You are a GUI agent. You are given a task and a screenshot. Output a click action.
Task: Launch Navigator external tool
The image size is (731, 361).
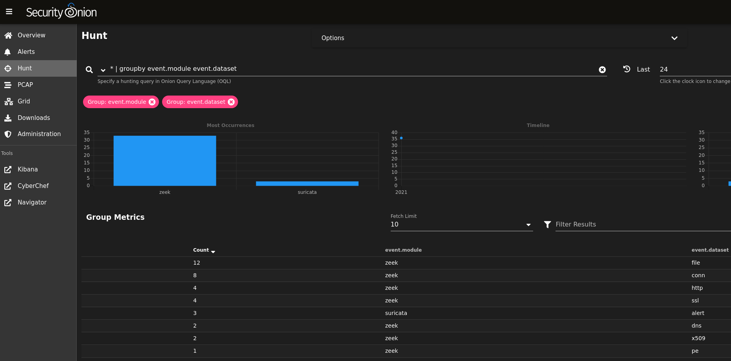click(38, 203)
